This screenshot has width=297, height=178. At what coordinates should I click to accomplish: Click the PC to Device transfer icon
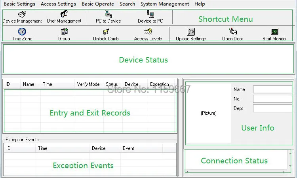[109, 14]
